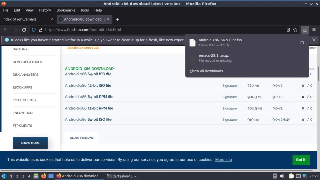Select emacs-28.1.tar.gz download entry
This screenshot has height=180, width=320.
247,58
